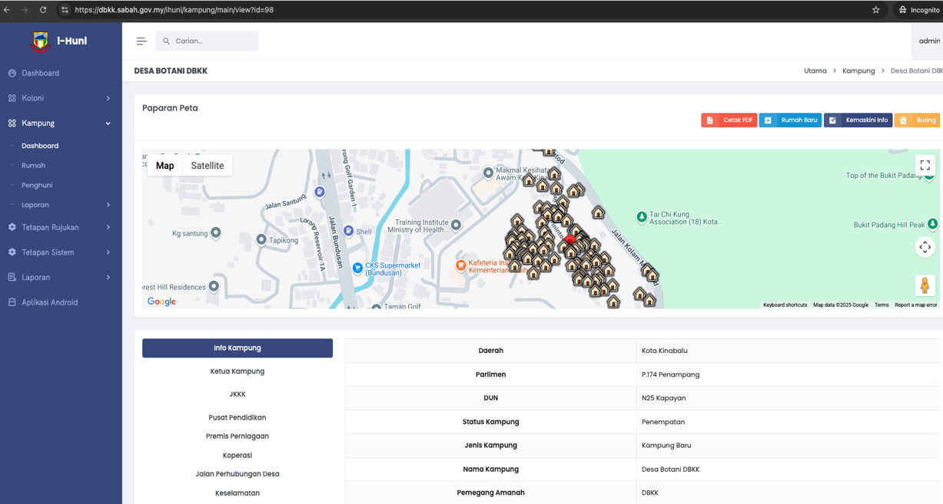This screenshot has height=504, width=943.
Task: Click the Rumah Baru button
Action: point(790,120)
